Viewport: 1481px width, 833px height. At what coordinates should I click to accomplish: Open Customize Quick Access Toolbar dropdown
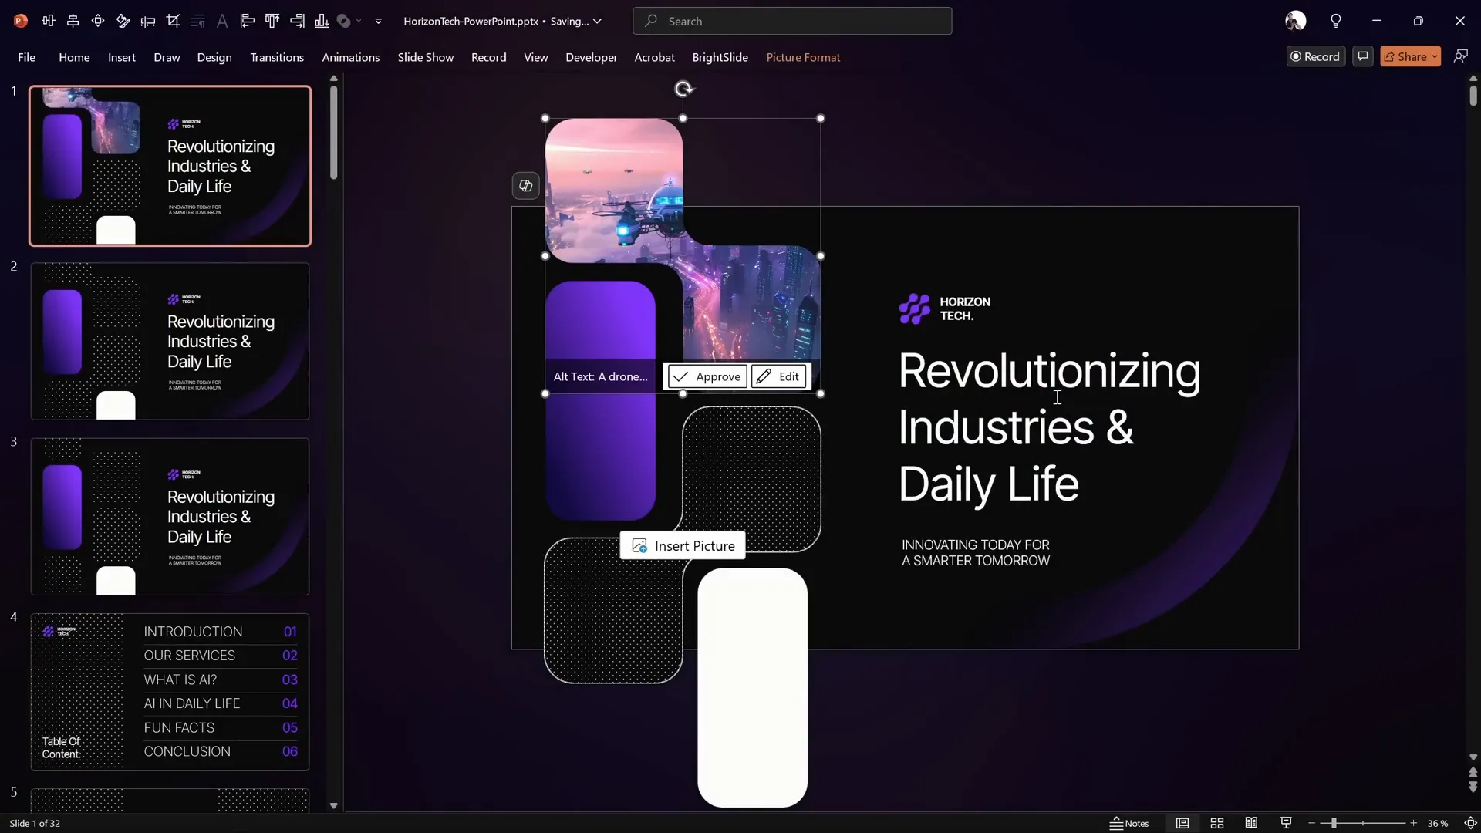click(x=379, y=21)
